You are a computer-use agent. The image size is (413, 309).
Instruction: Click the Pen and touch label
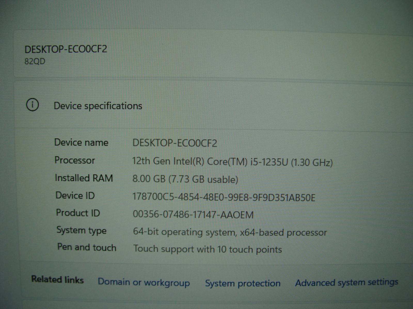click(87, 247)
